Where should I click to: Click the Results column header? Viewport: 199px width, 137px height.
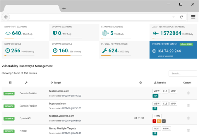click(160, 83)
